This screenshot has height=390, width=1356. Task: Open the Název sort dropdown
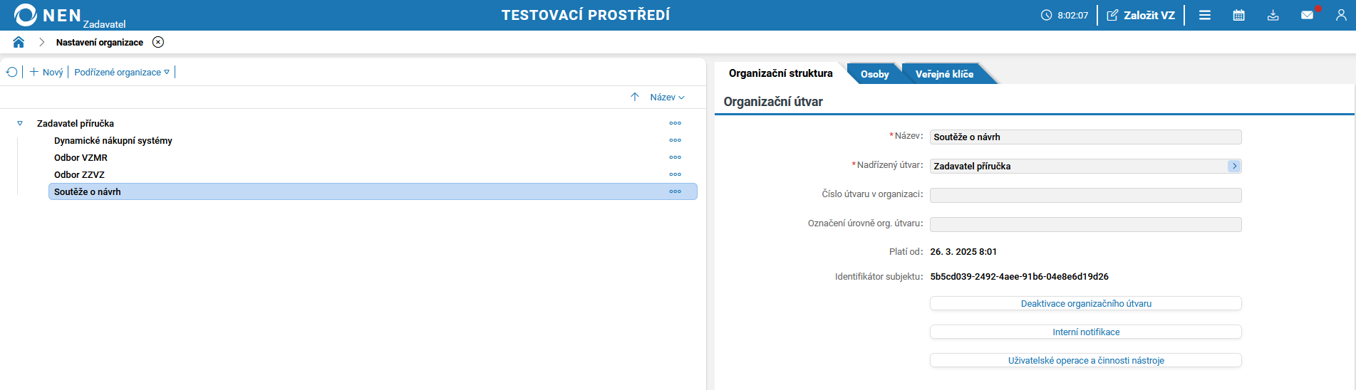point(667,97)
